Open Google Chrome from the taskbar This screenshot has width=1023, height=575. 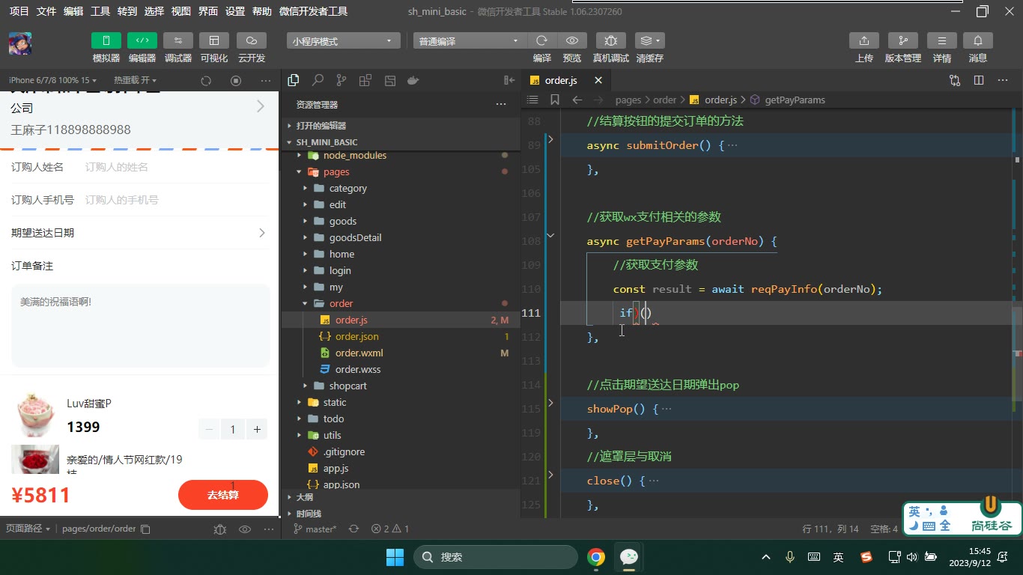pyautogui.click(x=596, y=556)
